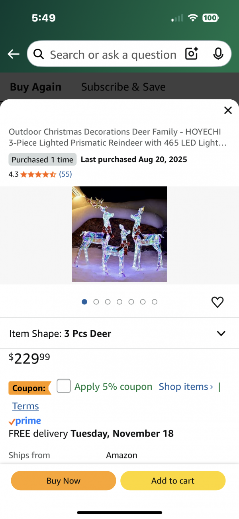
Task: Tap the search magnifier icon
Action: click(39, 54)
